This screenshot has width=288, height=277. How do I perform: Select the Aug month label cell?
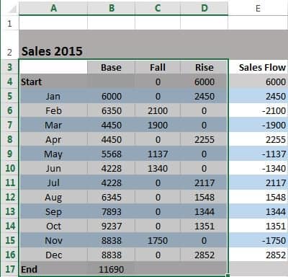[53, 197]
